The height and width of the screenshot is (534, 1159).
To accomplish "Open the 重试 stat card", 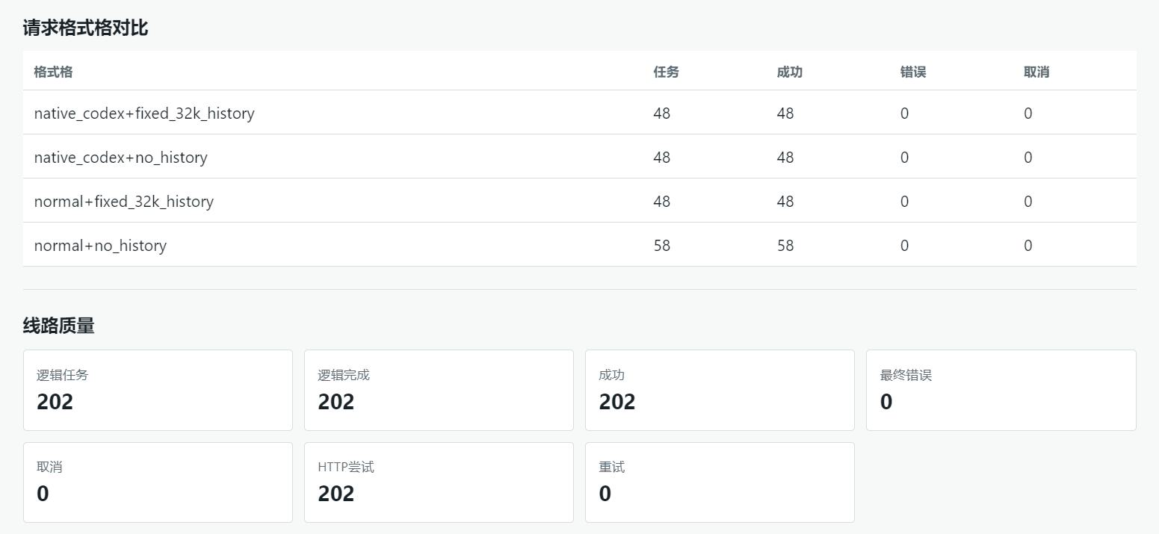I will click(x=720, y=482).
